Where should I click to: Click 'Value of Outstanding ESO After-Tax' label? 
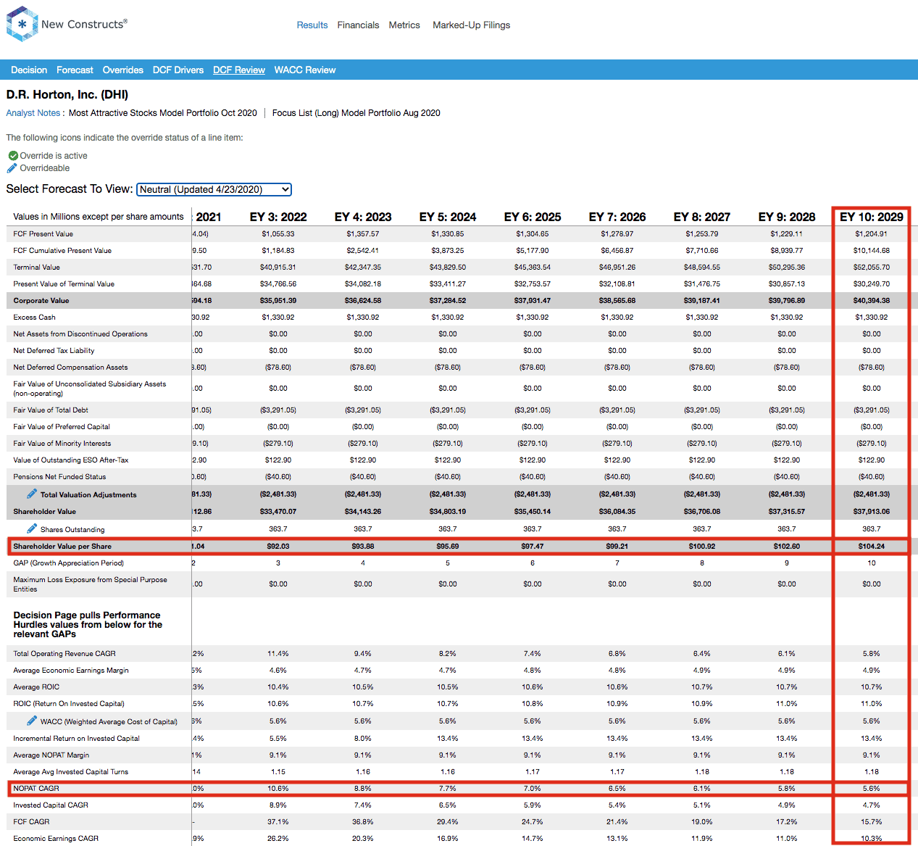click(71, 460)
